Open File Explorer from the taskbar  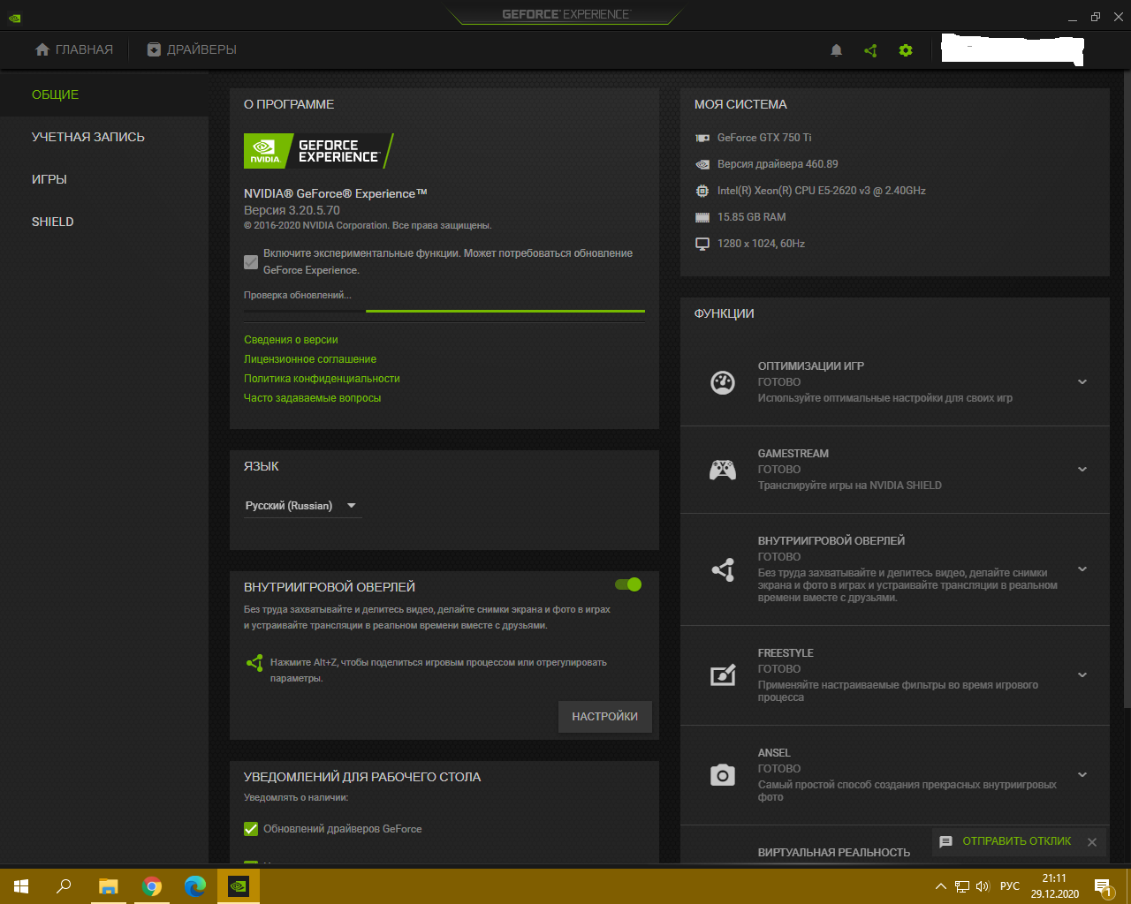pyautogui.click(x=108, y=886)
